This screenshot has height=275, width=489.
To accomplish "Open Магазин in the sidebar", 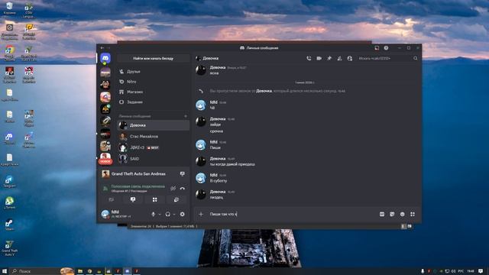I will click(153, 92).
